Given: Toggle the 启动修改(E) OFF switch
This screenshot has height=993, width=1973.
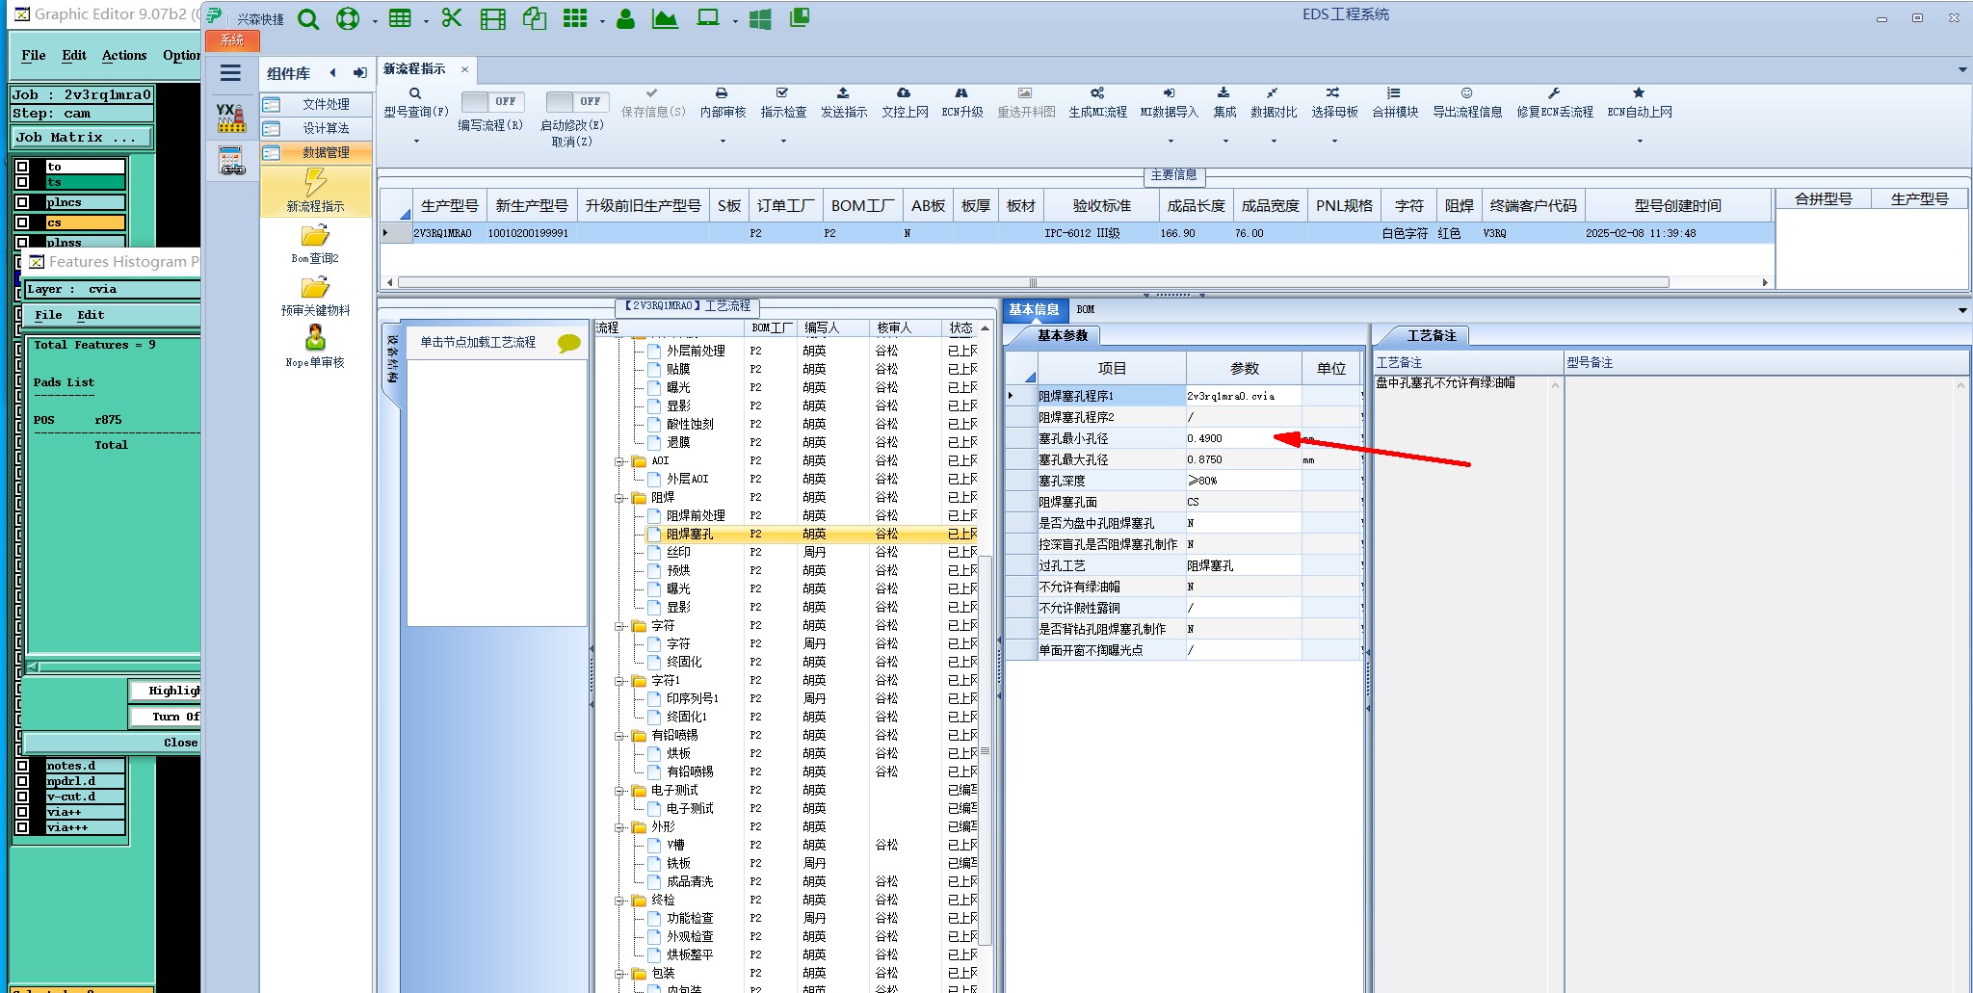Looking at the screenshot, I should pos(577,101).
